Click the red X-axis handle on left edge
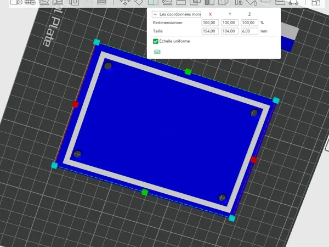This screenshot has height=247, width=329. (x=75, y=104)
